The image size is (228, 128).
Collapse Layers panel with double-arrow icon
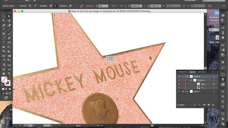click(213, 72)
